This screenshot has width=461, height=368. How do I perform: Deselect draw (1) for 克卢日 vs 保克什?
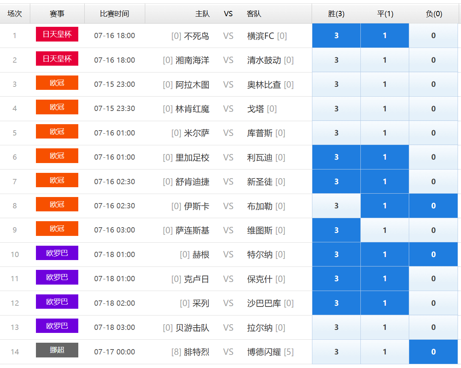coord(385,279)
